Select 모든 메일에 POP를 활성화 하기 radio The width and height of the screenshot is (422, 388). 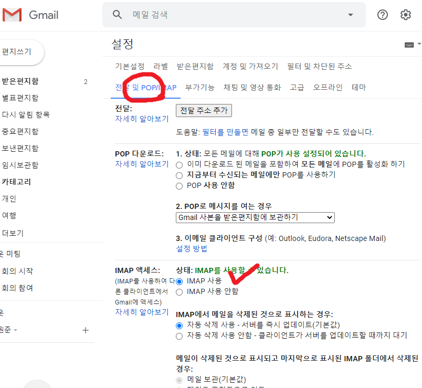(179, 165)
